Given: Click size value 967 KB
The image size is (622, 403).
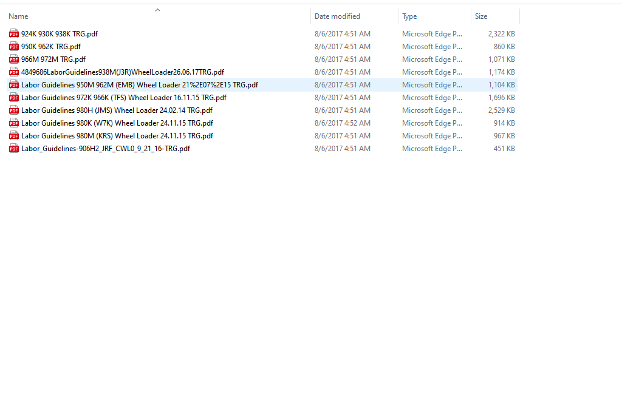Looking at the screenshot, I should click(504, 135).
